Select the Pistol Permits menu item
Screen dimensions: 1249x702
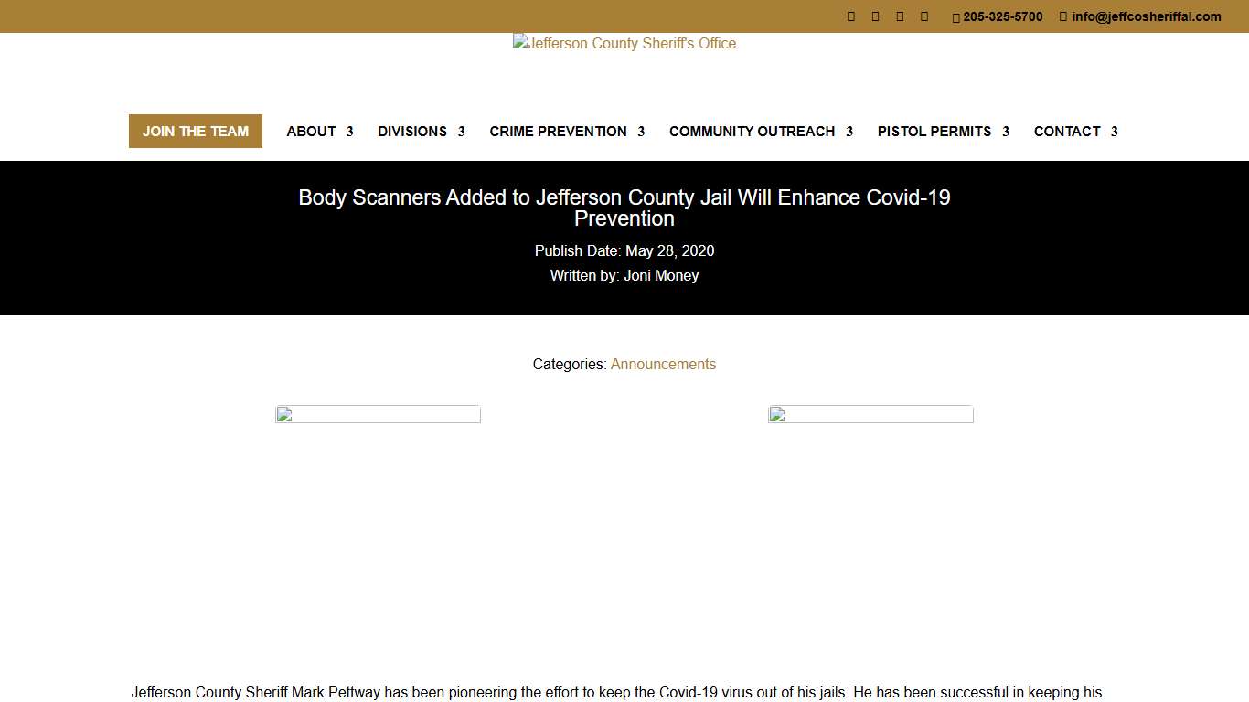click(934, 132)
